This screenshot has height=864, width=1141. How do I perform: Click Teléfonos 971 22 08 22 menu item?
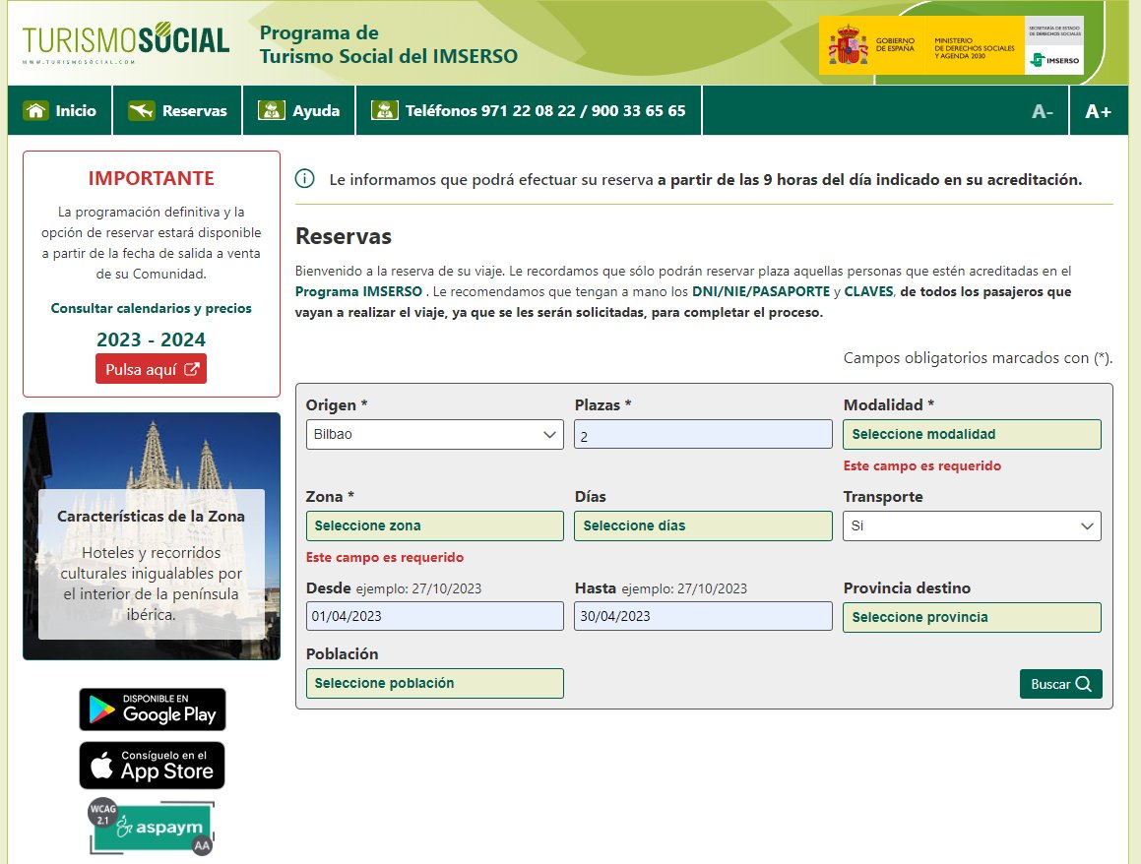pyautogui.click(x=529, y=110)
